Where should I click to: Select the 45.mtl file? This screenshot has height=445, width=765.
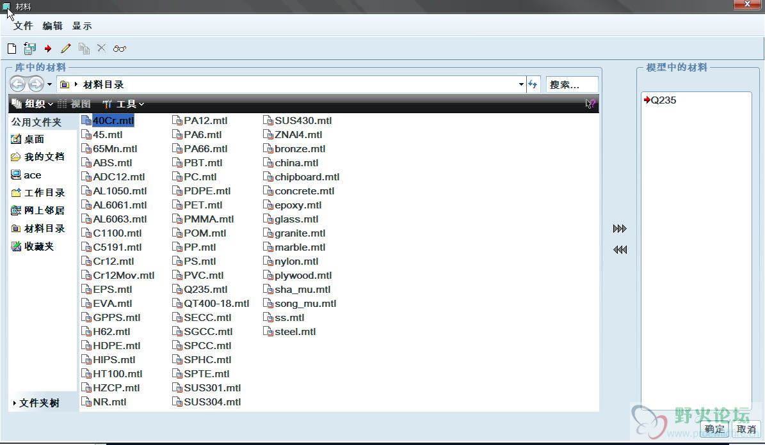click(102, 134)
